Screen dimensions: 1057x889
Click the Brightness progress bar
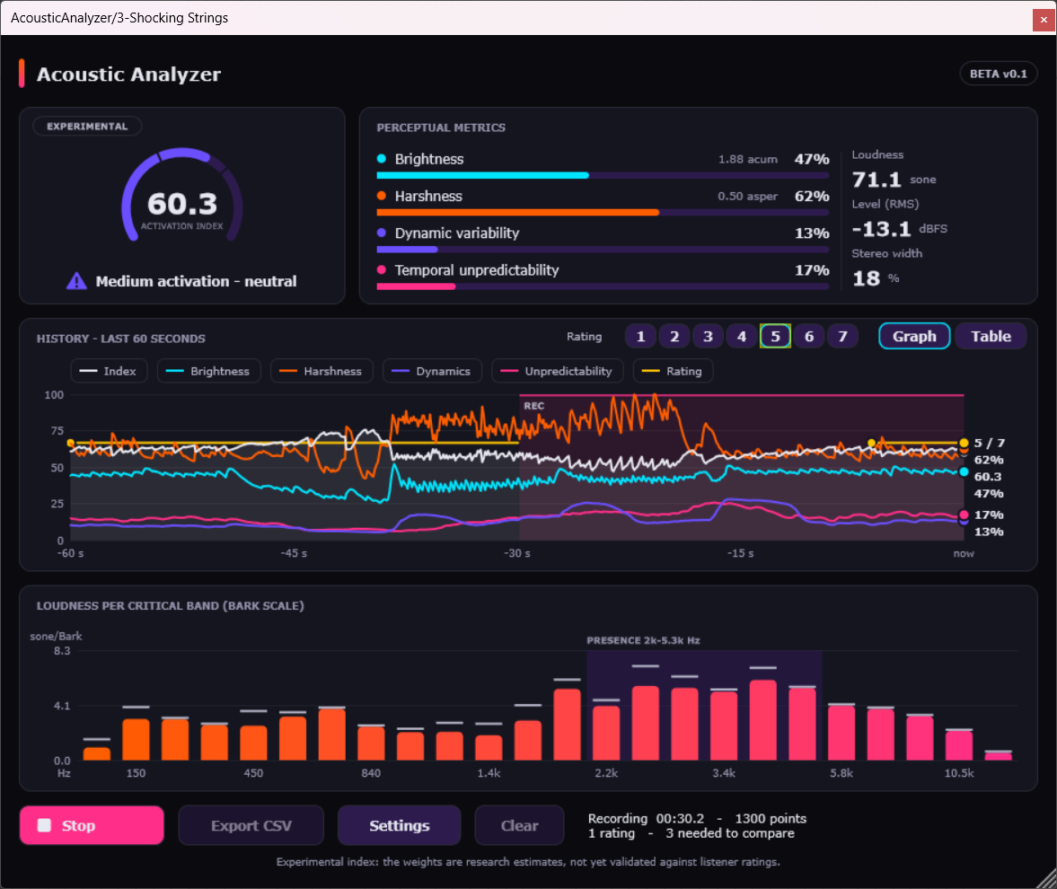click(x=603, y=176)
